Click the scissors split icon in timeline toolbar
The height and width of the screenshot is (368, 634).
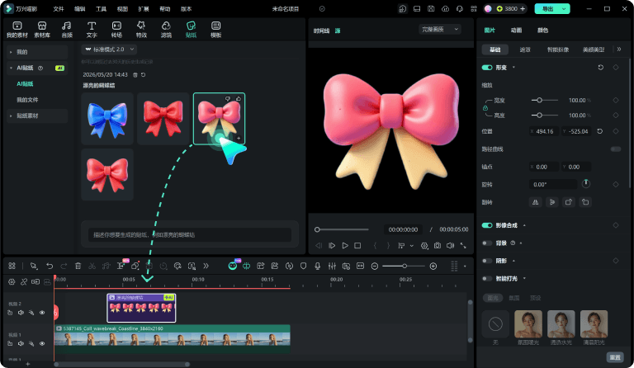point(92,266)
